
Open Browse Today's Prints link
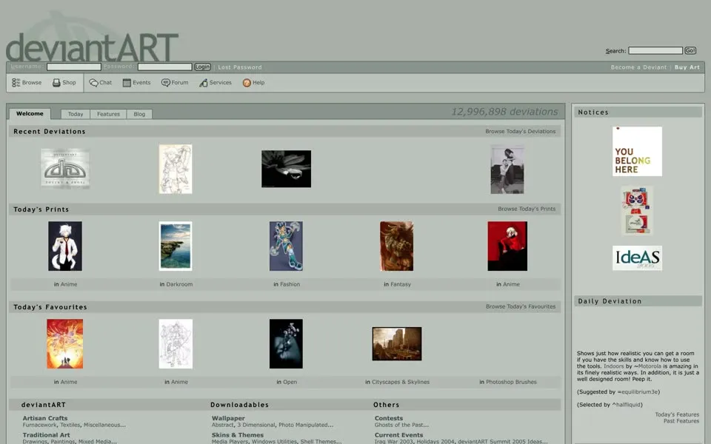[x=527, y=209]
